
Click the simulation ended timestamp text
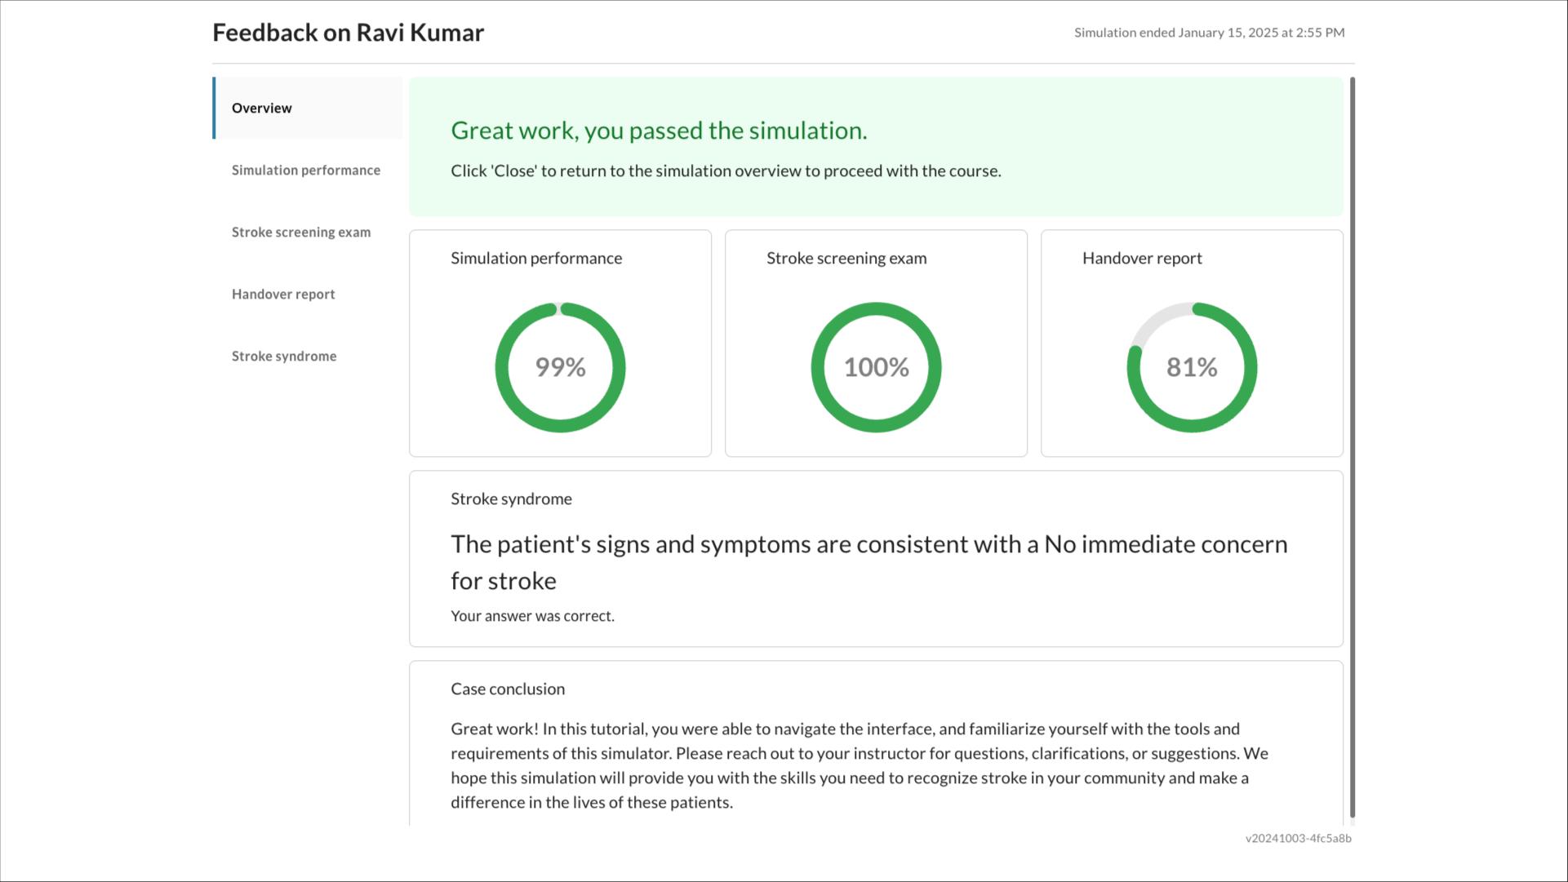coord(1210,33)
